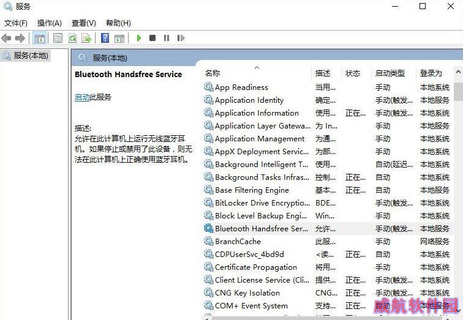
Task: Open the 文件(F) menu
Action: (16, 23)
